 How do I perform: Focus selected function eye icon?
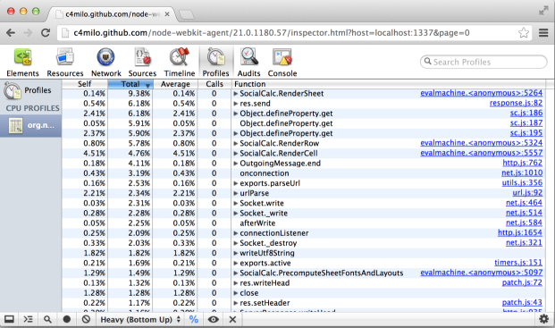coord(213,319)
